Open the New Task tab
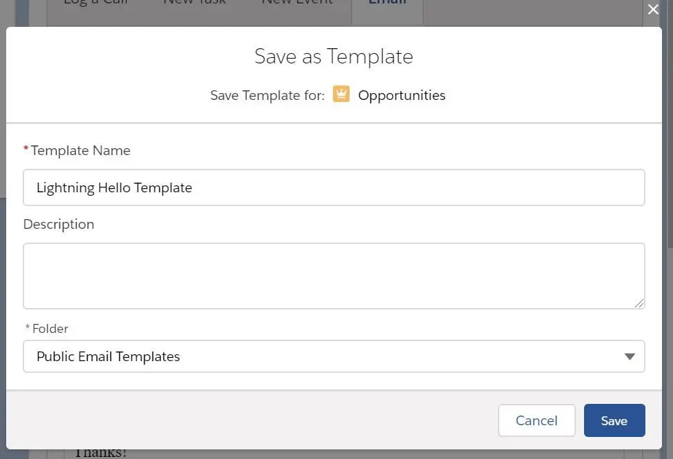The height and width of the screenshot is (459, 673). (194, 3)
